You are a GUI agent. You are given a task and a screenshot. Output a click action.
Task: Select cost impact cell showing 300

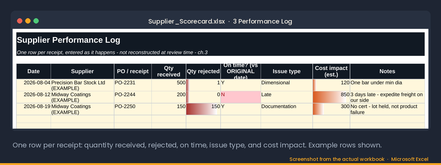click(x=331, y=109)
